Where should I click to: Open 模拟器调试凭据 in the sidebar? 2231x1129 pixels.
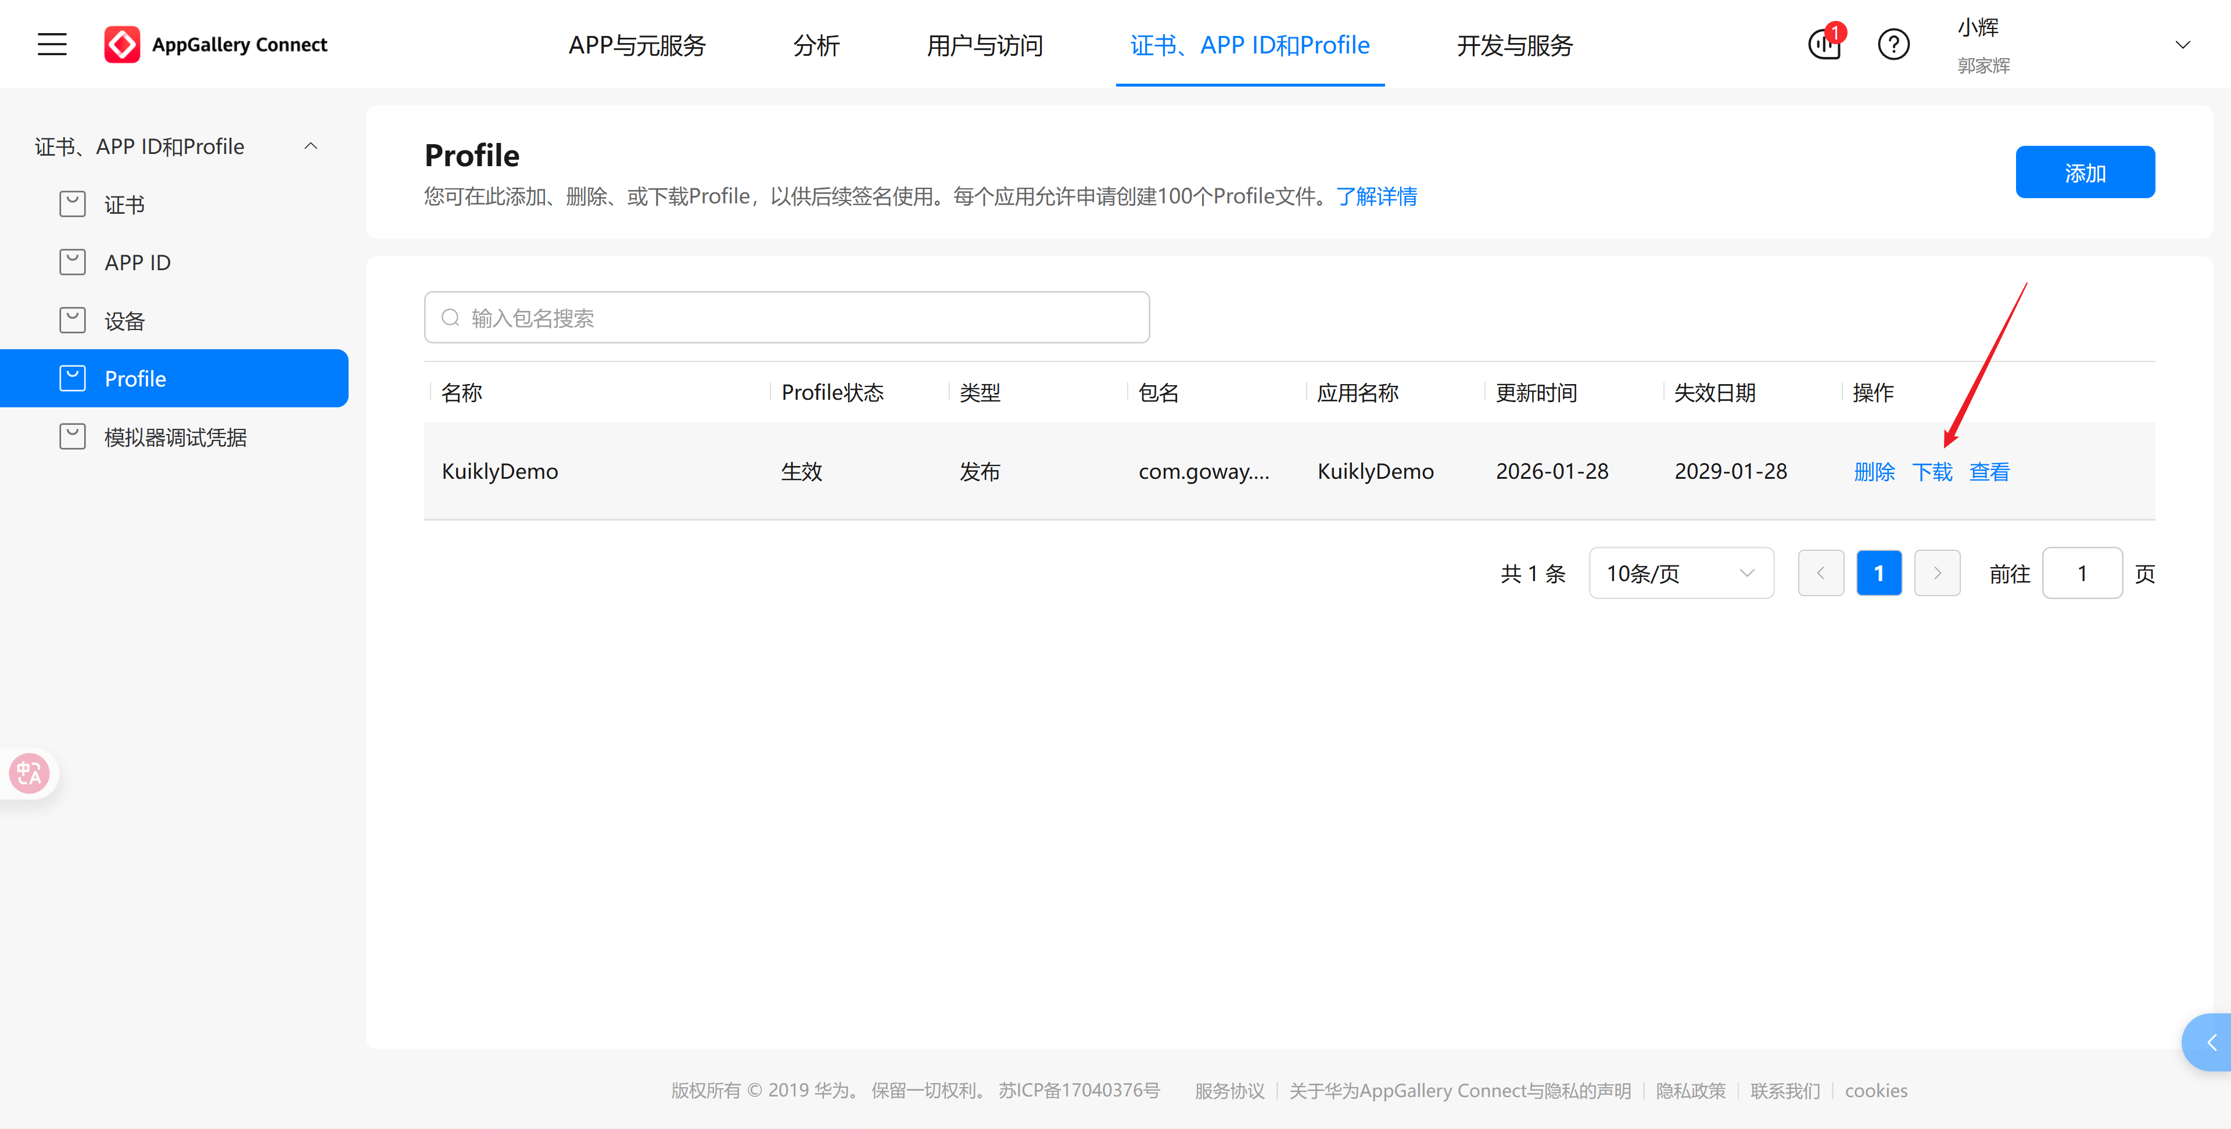[x=175, y=436]
